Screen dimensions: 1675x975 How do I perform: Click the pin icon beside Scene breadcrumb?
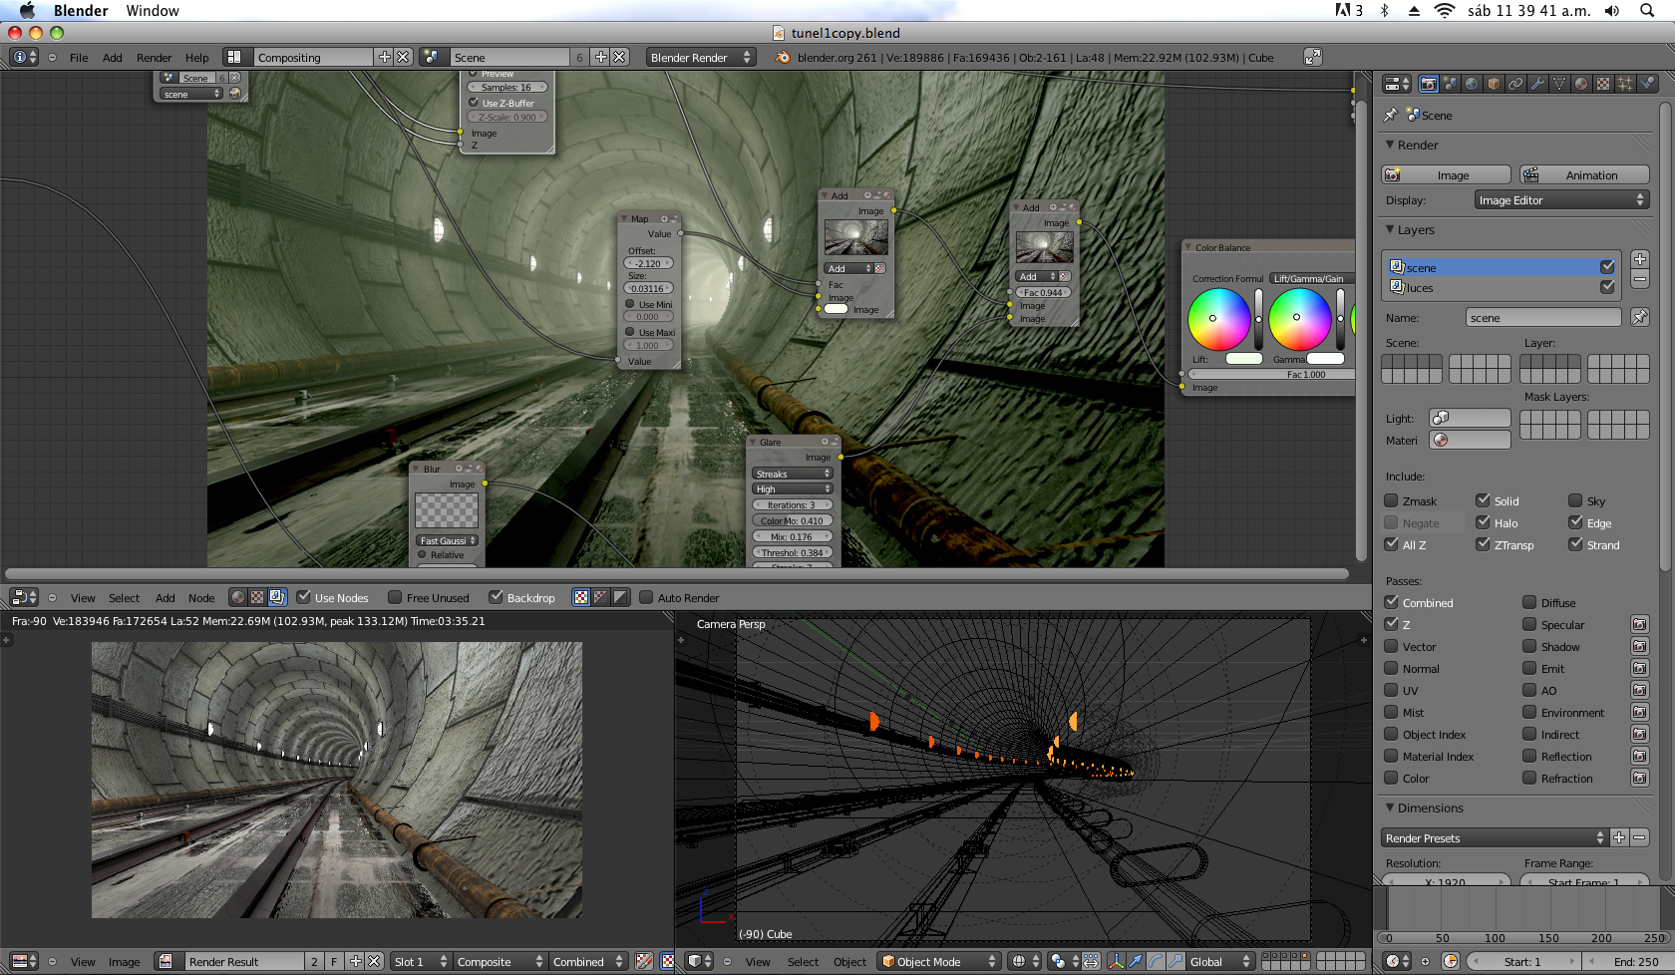[1391, 116]
